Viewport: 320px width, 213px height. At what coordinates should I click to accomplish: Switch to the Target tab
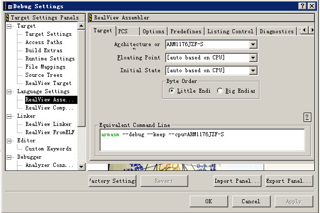pos(103,31)
